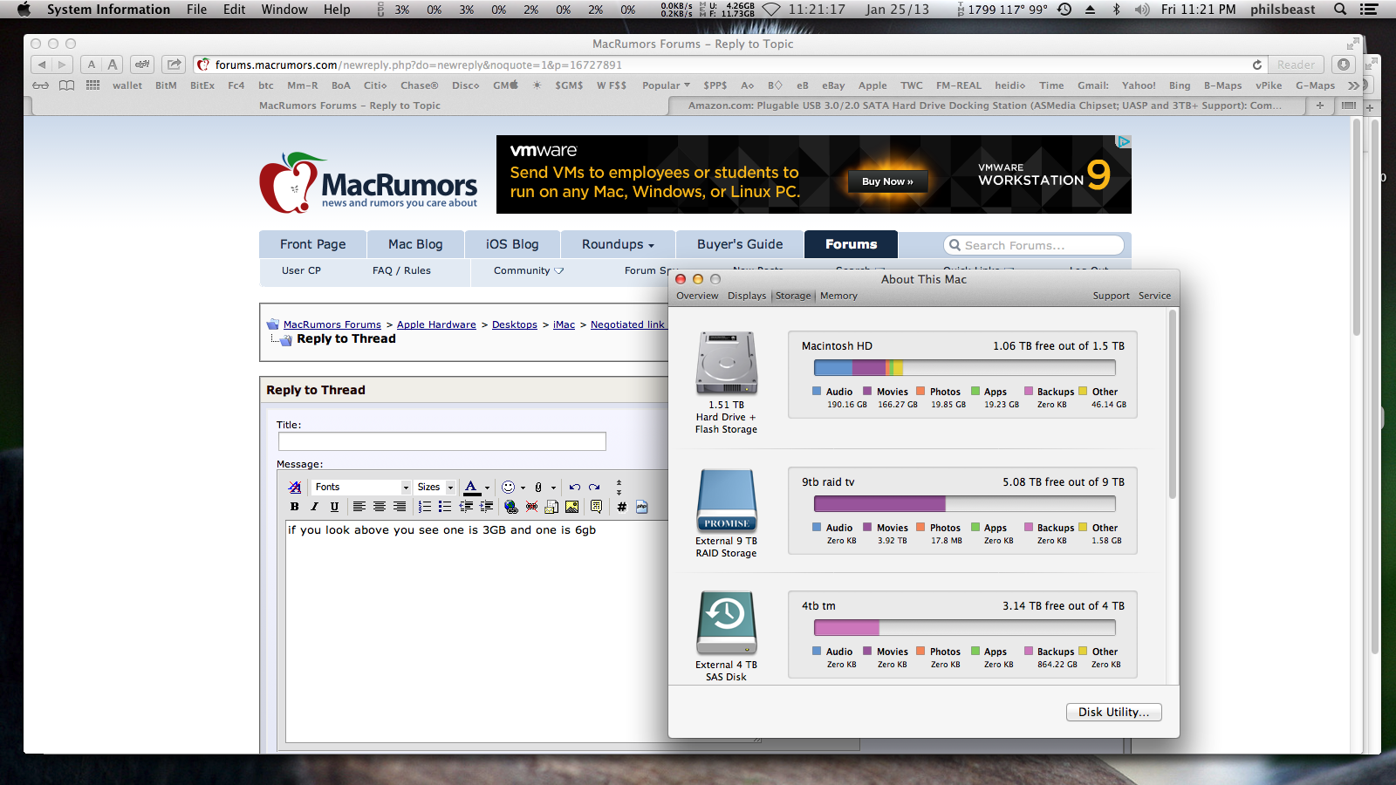The height and width of the screenshot is (785, 1396).
Task: Center-align the message text
Action: [x=379, y=507]
